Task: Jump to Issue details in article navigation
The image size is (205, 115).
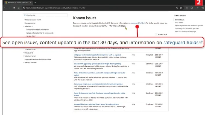Action: pos(179,23)
